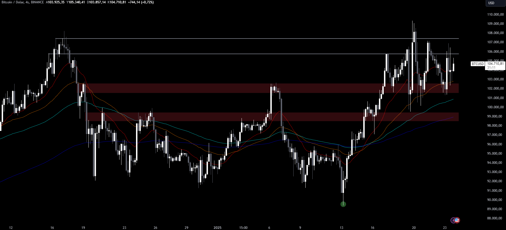Click the 2025 year label on time axis
506x230 pixels.
(217, 228)
